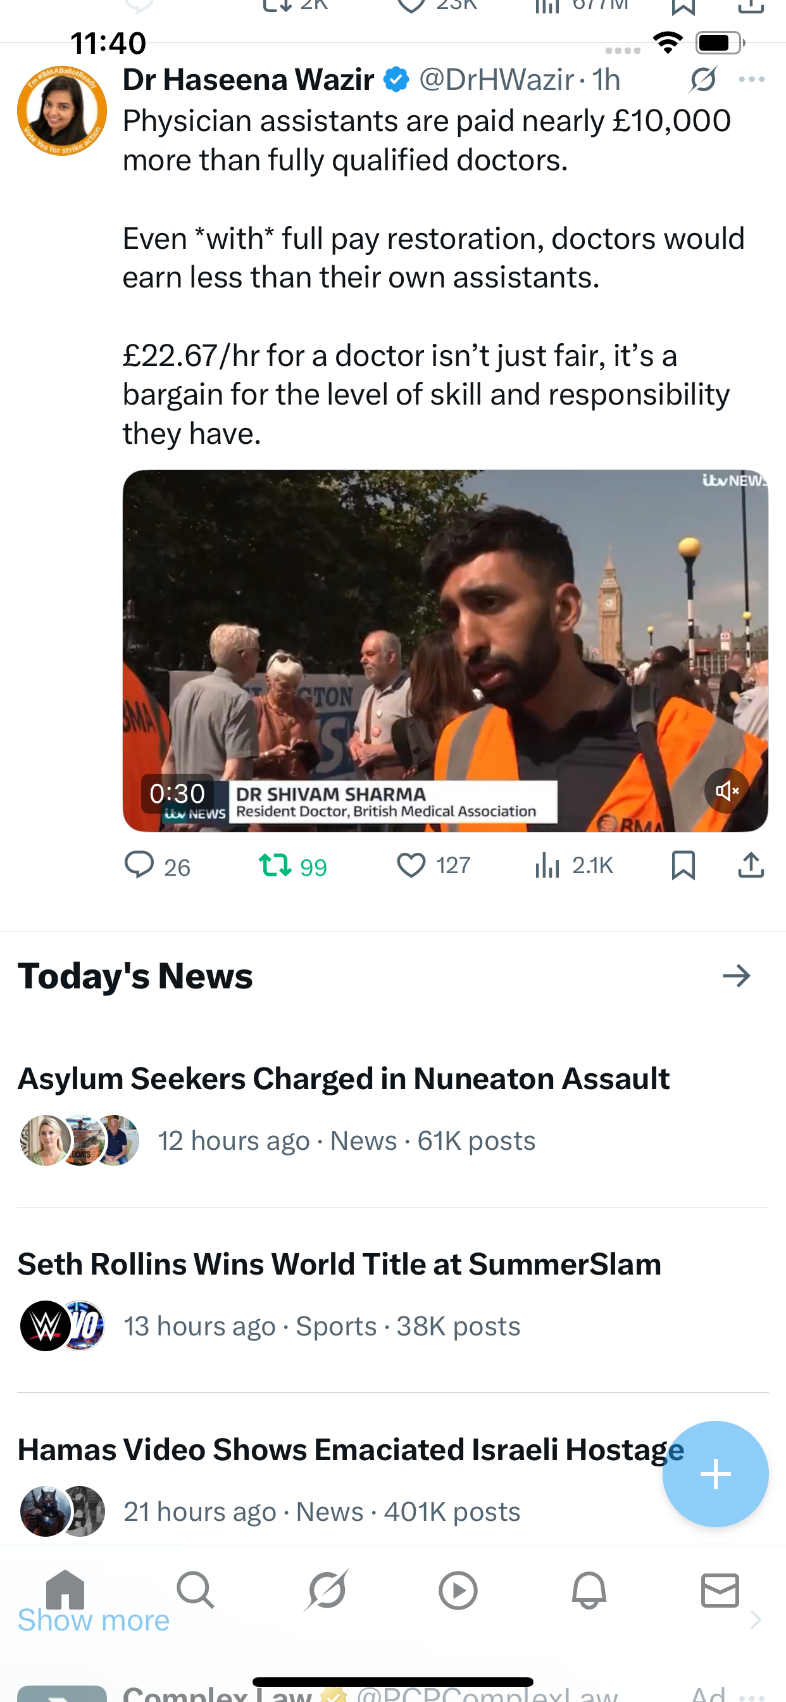Unmute the video with speaker icon
Image resolution: width=786 pixels, height=1702 pixels.
(x=726, y=790)
